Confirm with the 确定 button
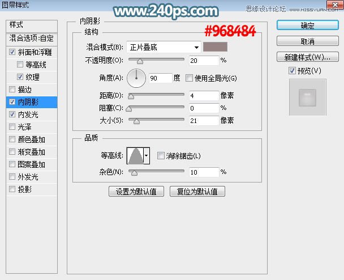The height and width of the screenshot is (280, 344). (x=308, y=26)
